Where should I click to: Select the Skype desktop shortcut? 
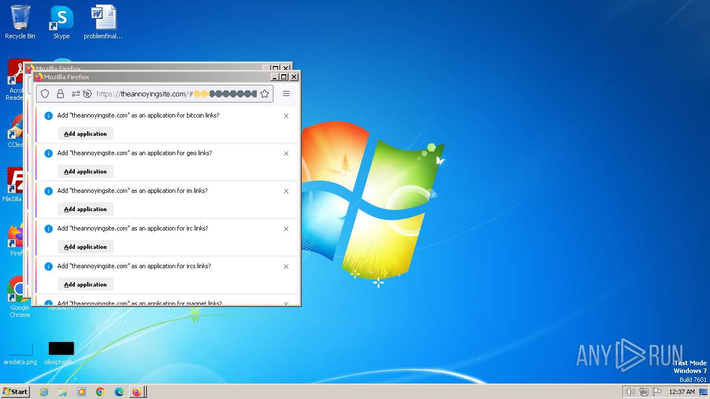(x=62, y=22)
